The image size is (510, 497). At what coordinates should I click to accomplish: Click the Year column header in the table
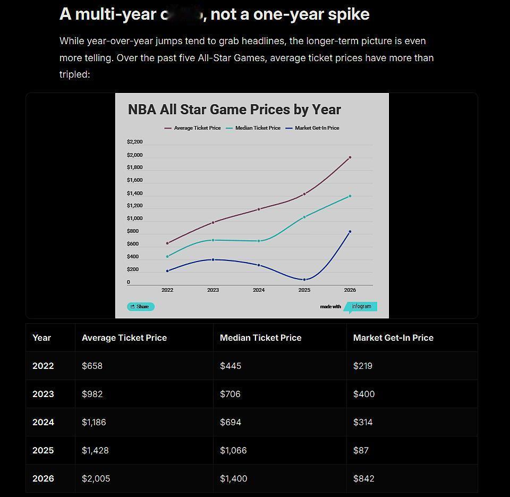(42, 338)
